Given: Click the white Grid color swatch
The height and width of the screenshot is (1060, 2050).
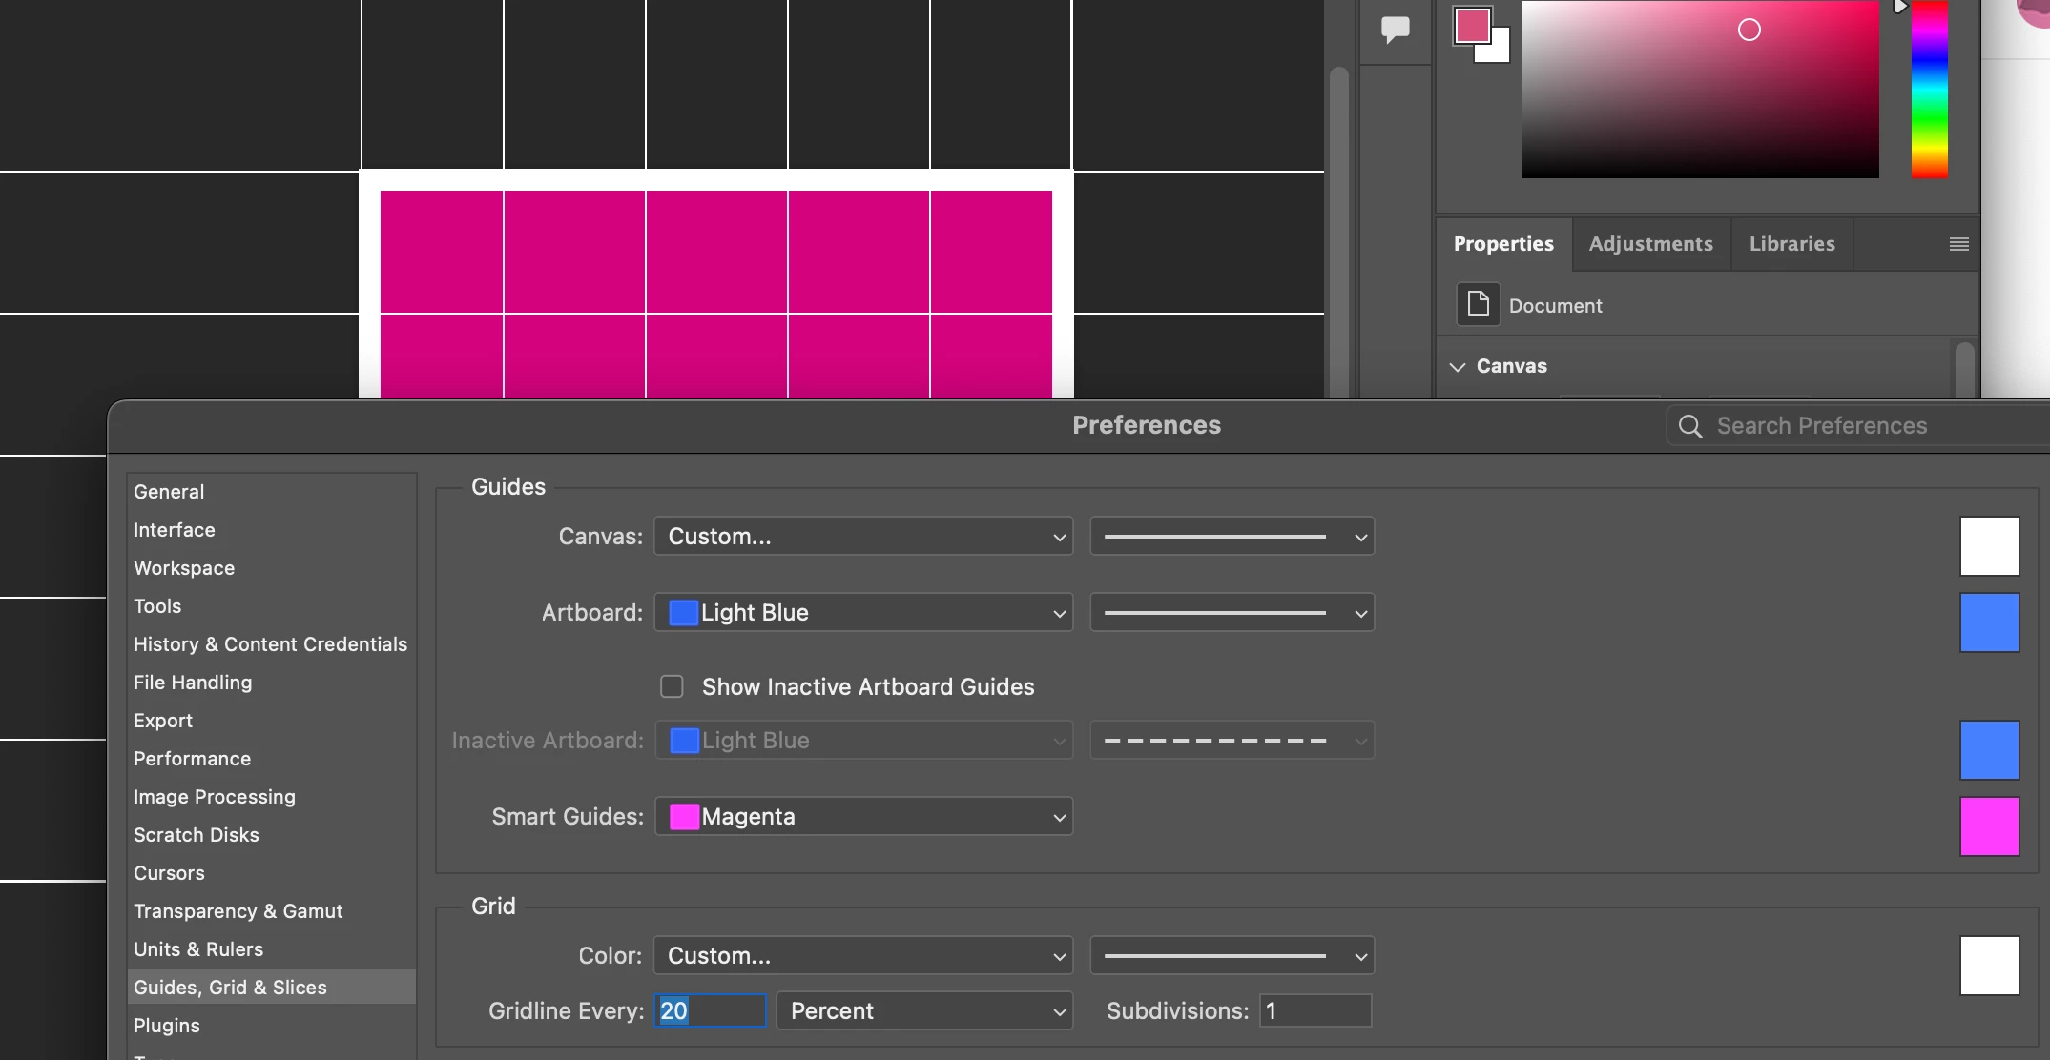Looking at the screenshot, I should coord(1989,966).
